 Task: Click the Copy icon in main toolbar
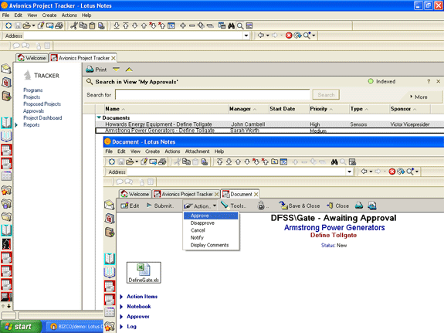tap(83, 25)
